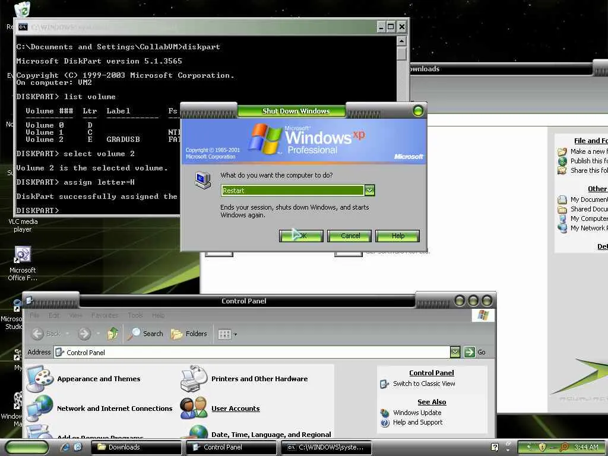Image resolution: width=608 pixels, height=456 pixels.
Task: Collapse Control Panel sidebar section header
Action: (x=431, y=373)
